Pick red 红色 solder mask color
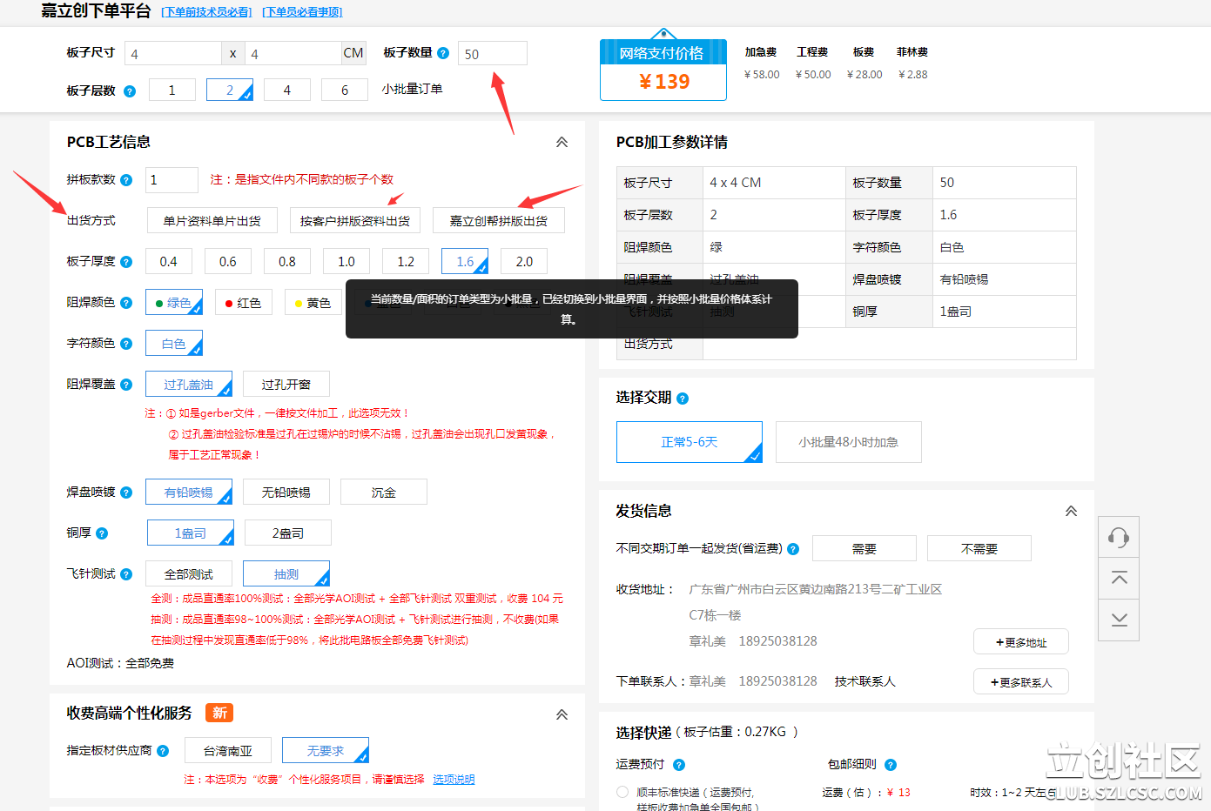The width and height of the screenshot is (1211, 811). pyautogui.click(x=243, y=302)
